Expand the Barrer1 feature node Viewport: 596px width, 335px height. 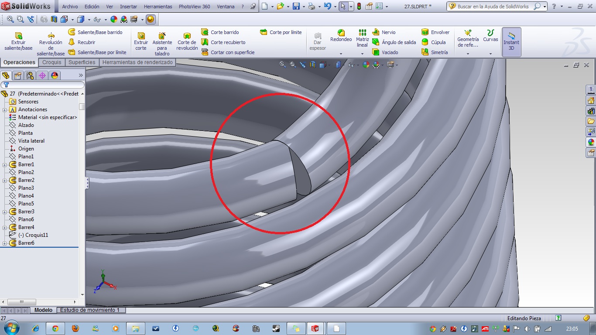tap(5, 164)
